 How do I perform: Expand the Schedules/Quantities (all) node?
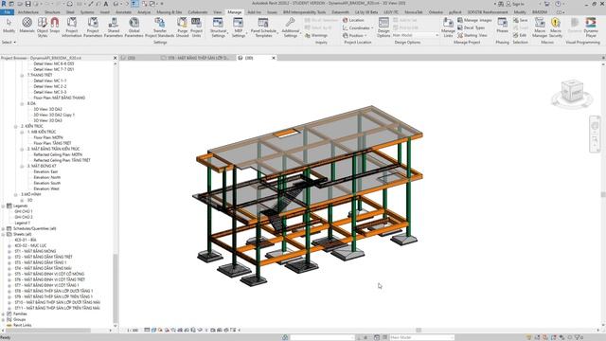(4, 228)
